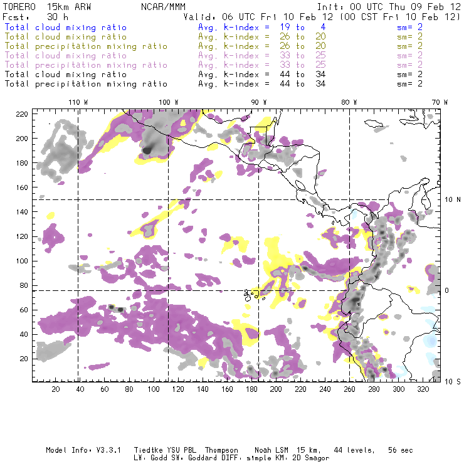The width and height of the screenshot is (464, 464).
Task: Click the '200' tick on the horizontal axis
Action: coord(276,389)
